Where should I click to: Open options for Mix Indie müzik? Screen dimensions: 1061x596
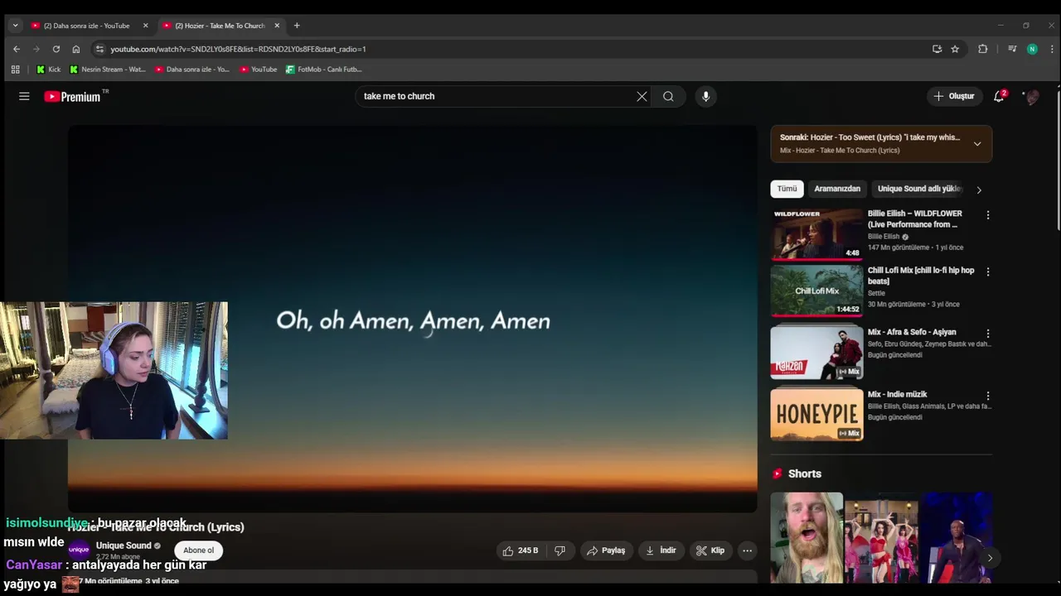[987, 396]
